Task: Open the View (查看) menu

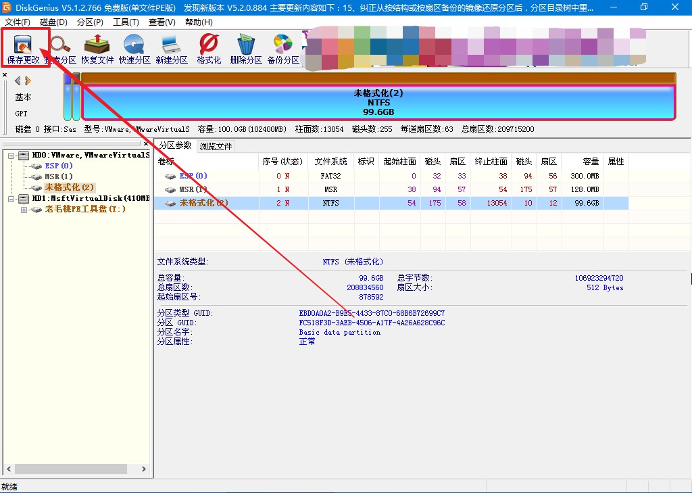Action: point(162,22)
